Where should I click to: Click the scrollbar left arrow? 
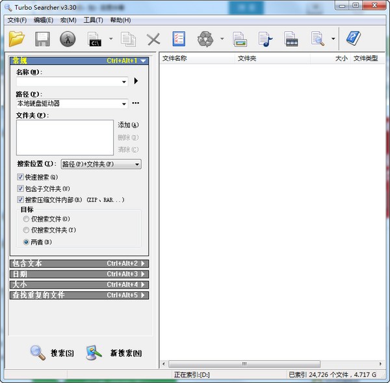[163, 364]
